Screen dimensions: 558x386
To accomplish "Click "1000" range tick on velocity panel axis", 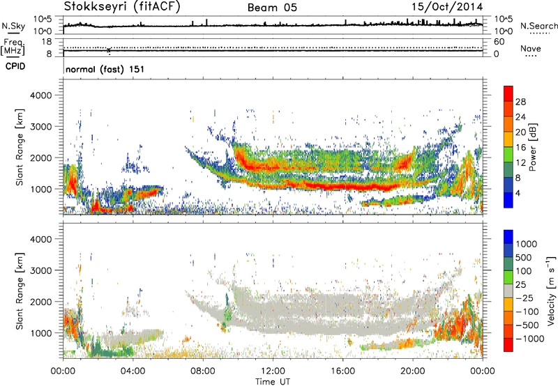I will point(40,333).
